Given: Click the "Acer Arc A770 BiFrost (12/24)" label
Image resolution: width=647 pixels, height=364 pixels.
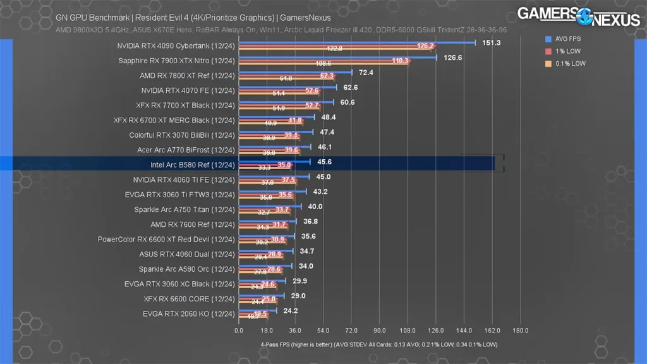Looking at the screenshot, I should tap(186, 150).
